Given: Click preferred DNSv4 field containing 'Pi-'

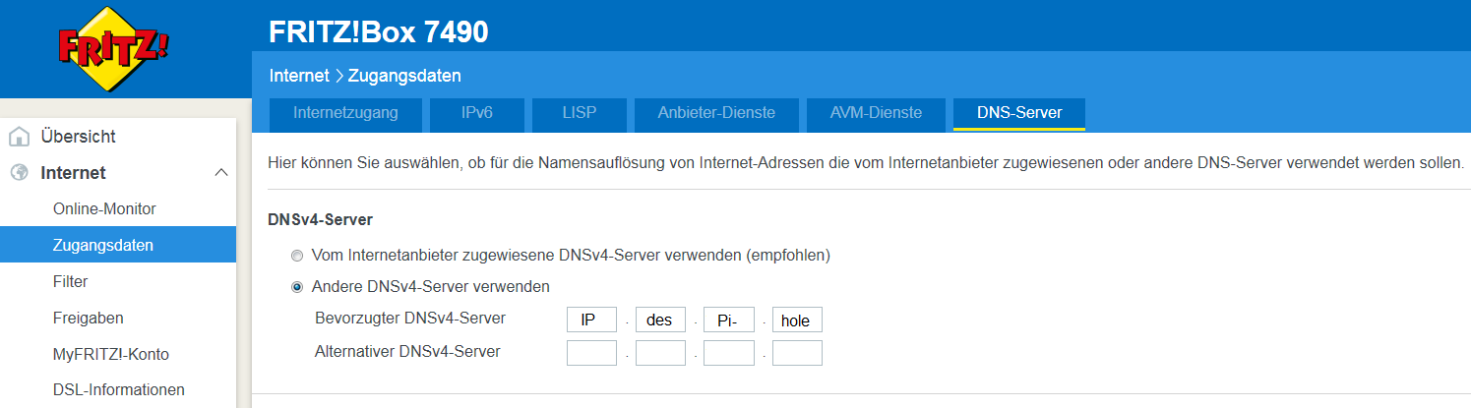Looking at the screenshot, I should (x=729, y=321).
